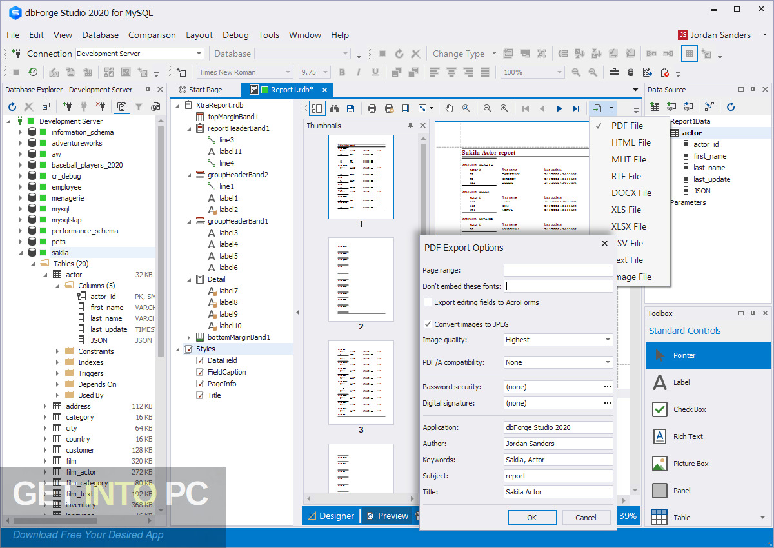
Task: Open search with the binoculars icon
Action: pyautogui.click(x=334, y=108)
